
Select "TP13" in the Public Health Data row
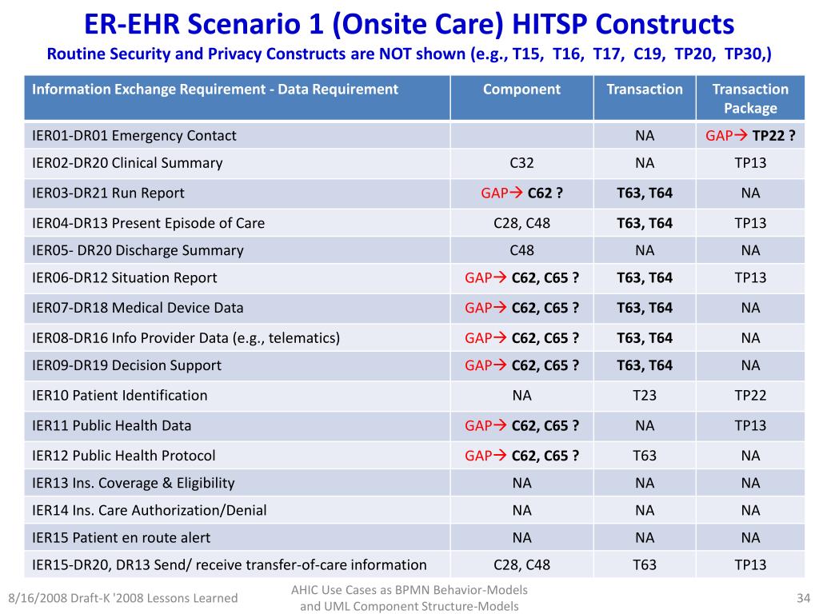[750, 426]
